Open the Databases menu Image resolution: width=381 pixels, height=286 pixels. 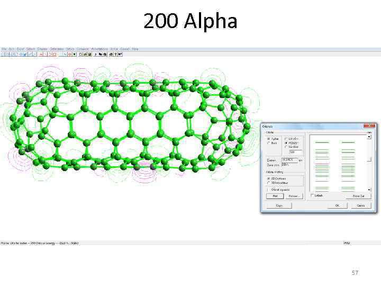[57, 49]
